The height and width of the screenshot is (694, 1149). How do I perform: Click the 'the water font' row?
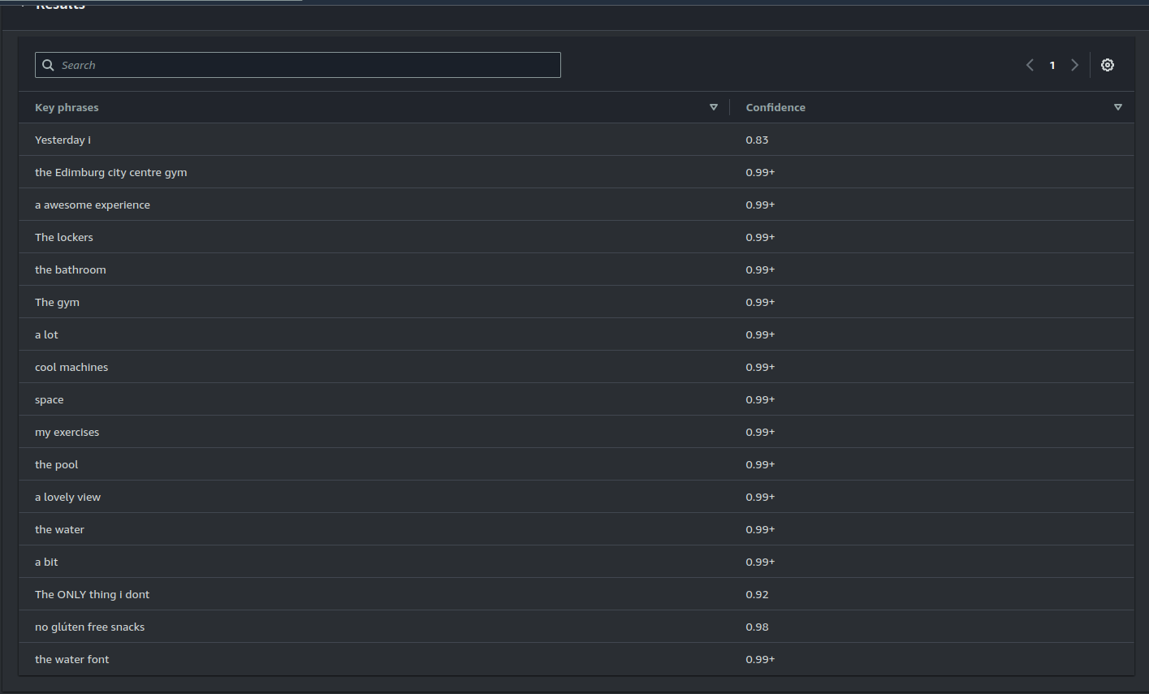pyautogui.click(x=71, y=658)
